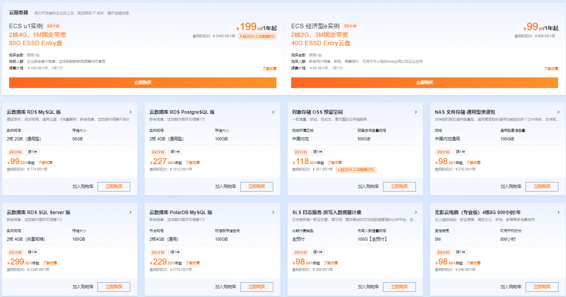Click ¥229.00 price on PolarDB MySQL card
This screenshot has height=297, width=566.
point(166,262)
